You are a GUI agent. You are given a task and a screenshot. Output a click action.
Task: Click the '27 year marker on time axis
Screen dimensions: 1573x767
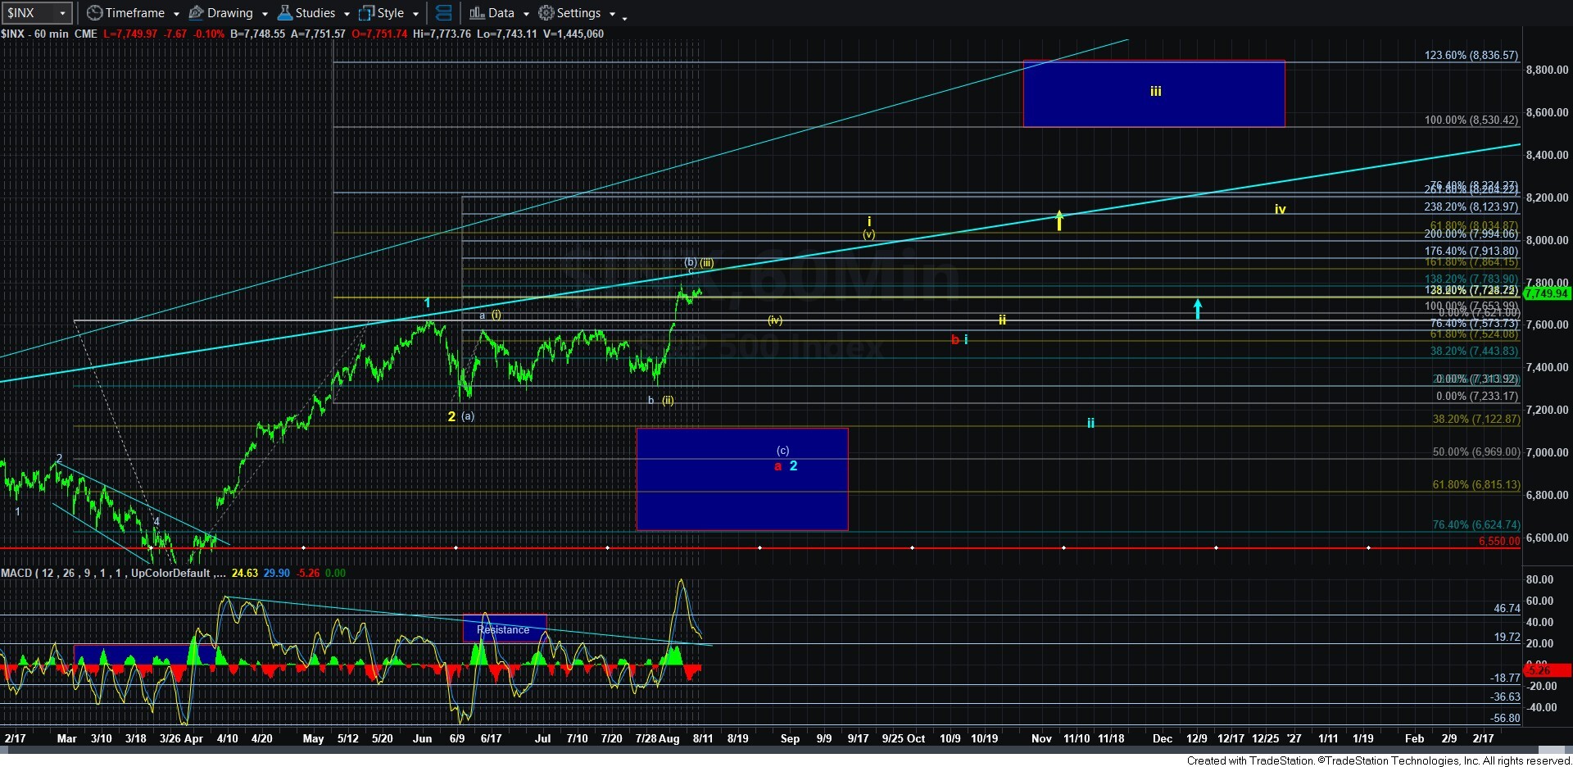point(1294,738)
